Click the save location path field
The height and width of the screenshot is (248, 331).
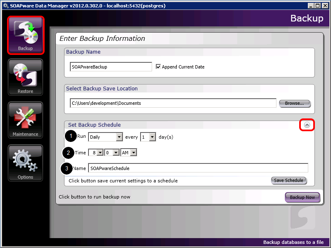click(173, 103)
